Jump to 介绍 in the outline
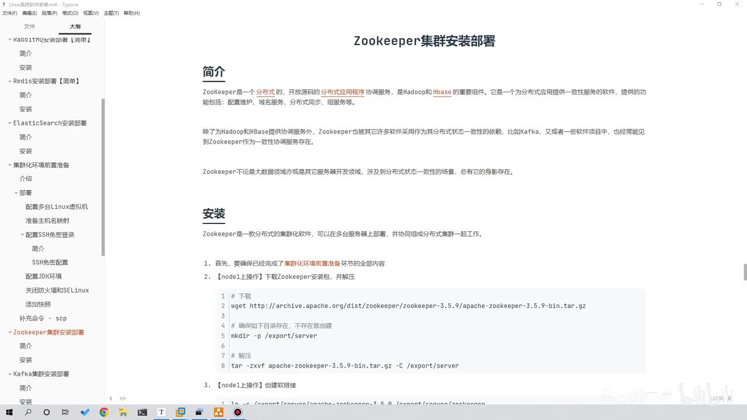The width and height of the screenshot is (747, 420). (x=26, y=178)
